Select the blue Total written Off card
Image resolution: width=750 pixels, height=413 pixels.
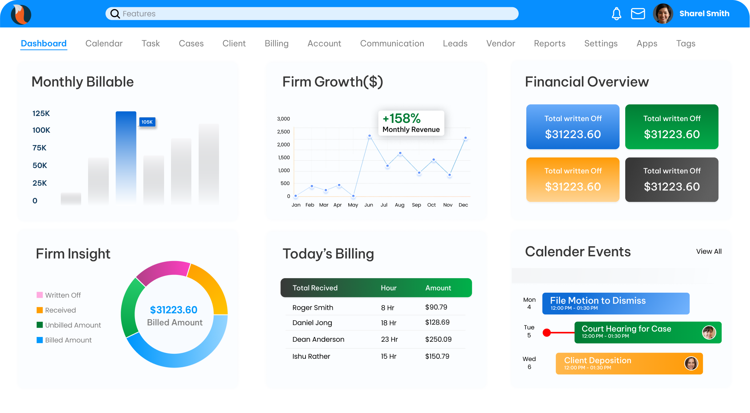click(x=573, y=127)
